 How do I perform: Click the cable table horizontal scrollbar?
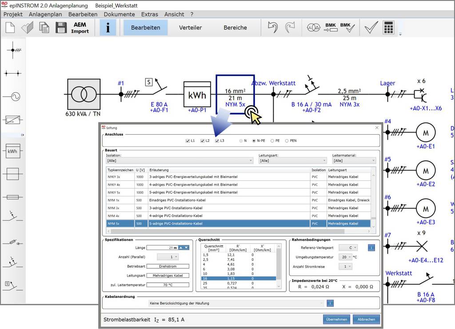239,231
